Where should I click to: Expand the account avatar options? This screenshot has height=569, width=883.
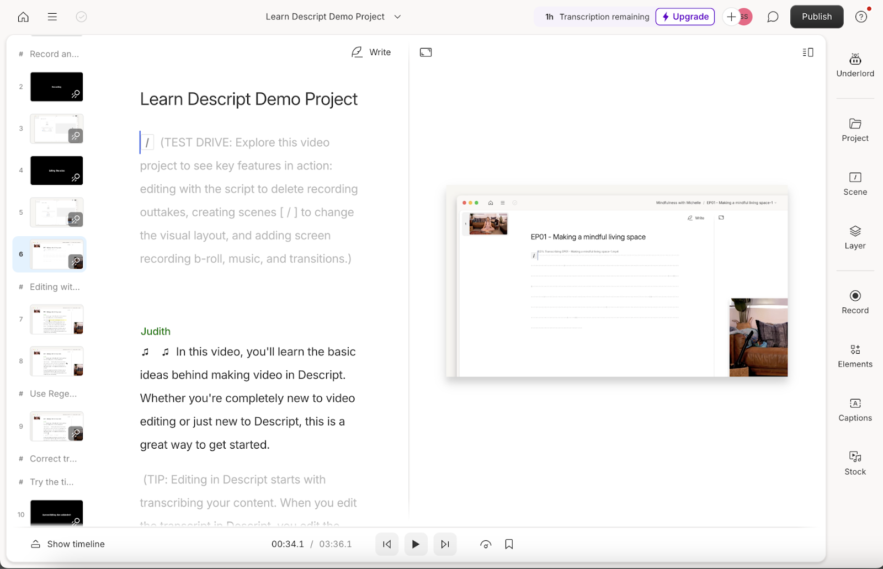(746, 17)
